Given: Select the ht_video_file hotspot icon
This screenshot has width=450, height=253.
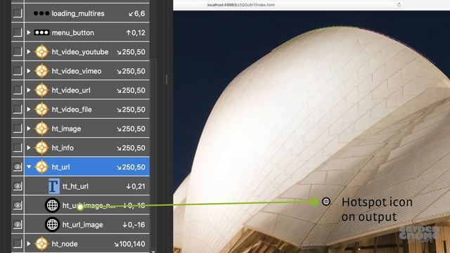Looking at the screenshot, I should 41,110.
